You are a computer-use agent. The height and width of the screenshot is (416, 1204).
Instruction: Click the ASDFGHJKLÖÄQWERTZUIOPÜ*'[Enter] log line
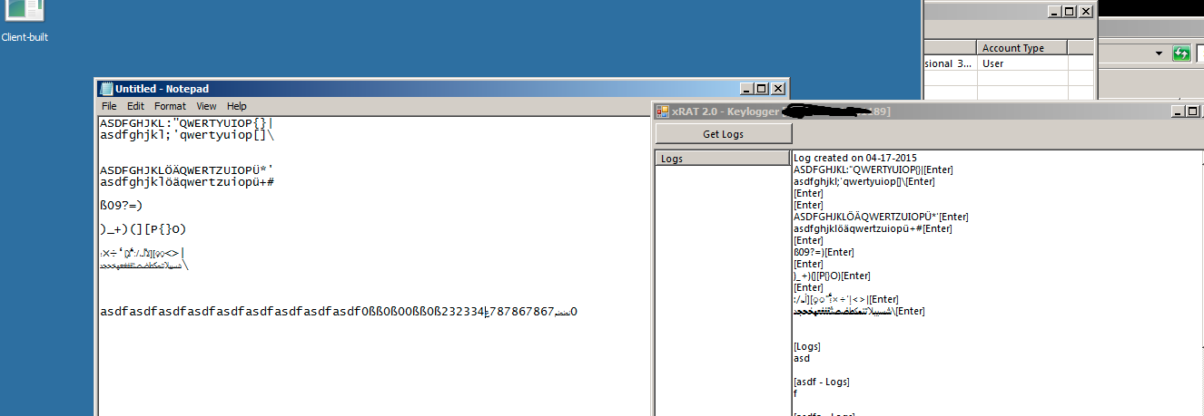(x=881, y=217)
